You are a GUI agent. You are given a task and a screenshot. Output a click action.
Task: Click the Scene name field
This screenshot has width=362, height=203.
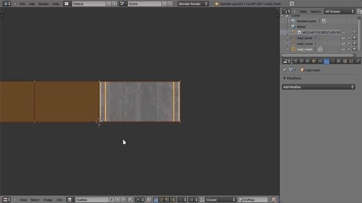point(145,4)
